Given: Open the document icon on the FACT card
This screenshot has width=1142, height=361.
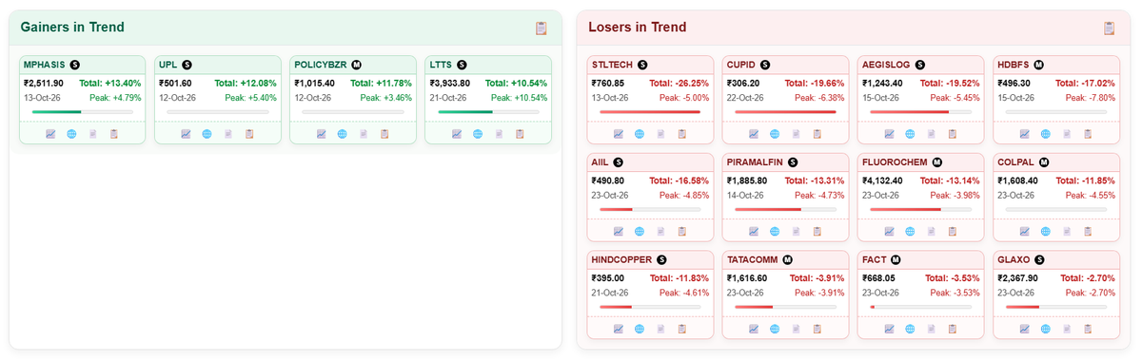Looking at the screenshot, I should pos(932,329).
